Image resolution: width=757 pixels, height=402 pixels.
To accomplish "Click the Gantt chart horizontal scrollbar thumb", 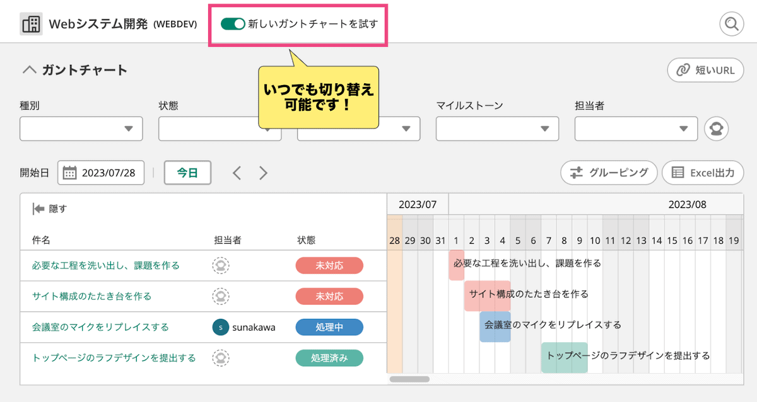I will coord(409,379).
